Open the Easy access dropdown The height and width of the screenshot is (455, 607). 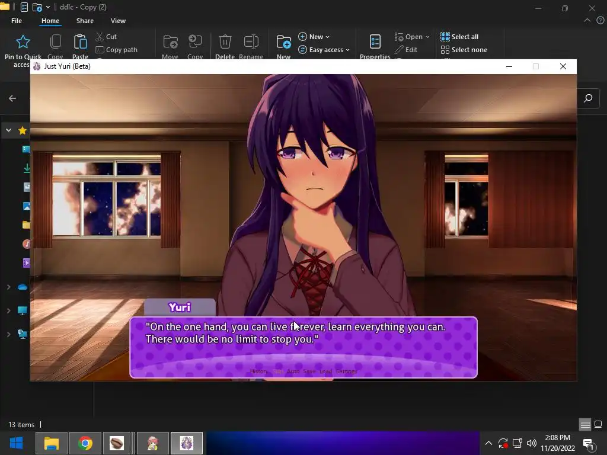pyautogui.click(x=324, y=50)
